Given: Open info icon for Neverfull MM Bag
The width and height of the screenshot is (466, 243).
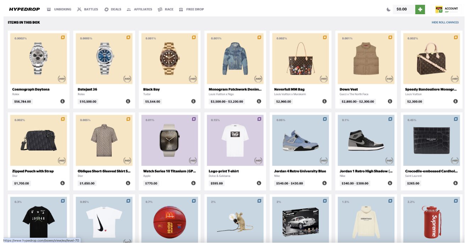Looking at the screenshot, I should [324, 101].
